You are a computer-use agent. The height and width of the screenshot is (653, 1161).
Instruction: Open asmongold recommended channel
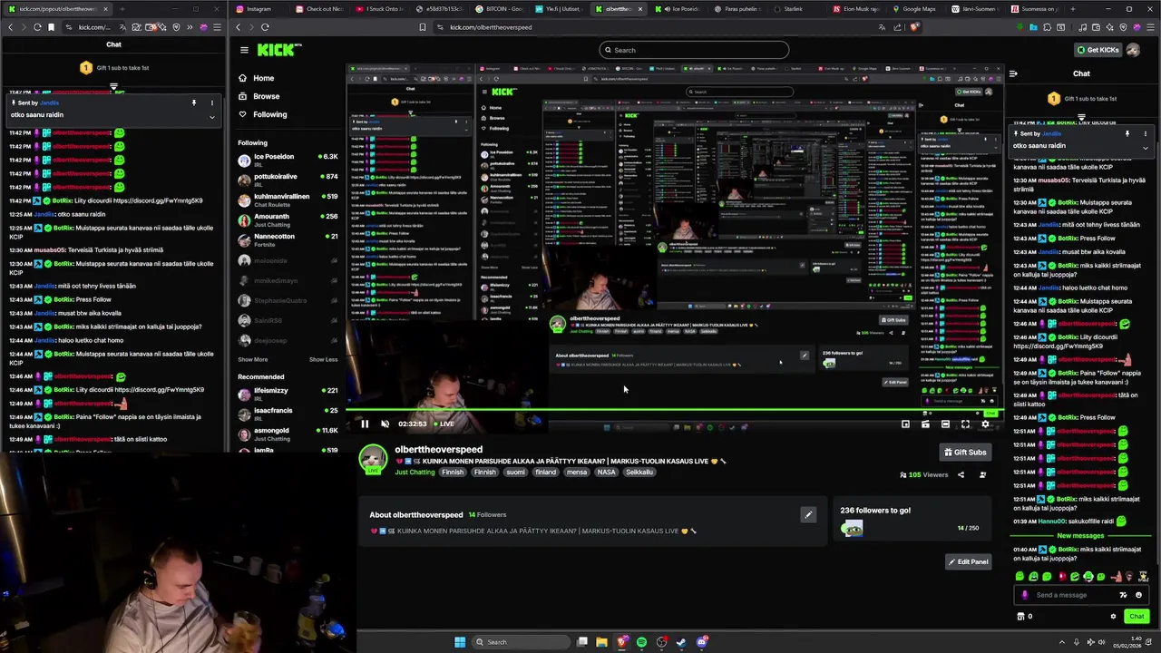[288, 434]
